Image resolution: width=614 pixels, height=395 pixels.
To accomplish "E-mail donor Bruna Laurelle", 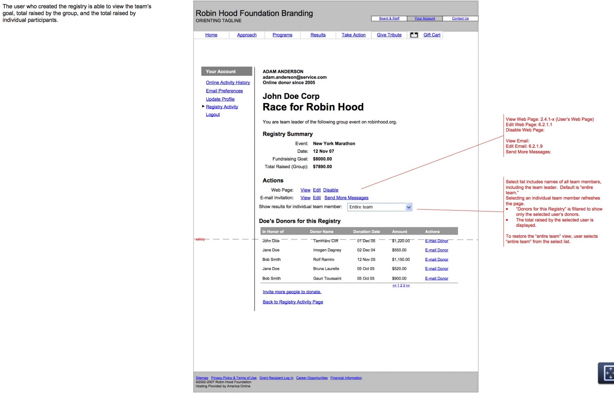I will (437, 269).
